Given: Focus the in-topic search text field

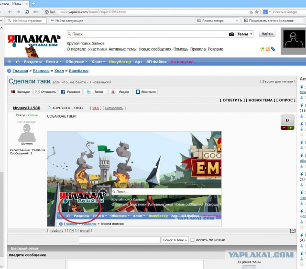Looking at the screenshot, I should (120, 240).
